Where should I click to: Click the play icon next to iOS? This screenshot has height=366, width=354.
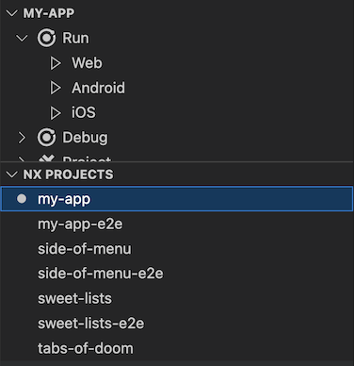pos(56,113)
